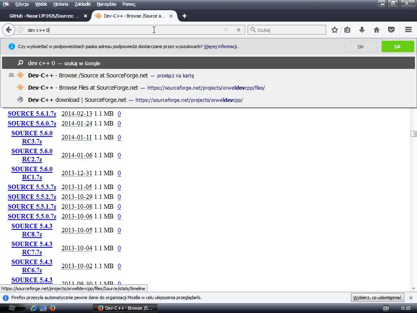Go to the Home page icon
Image resolution: width=417 pixels, height=313 pixels.
pos(376,30)
